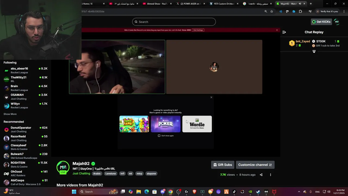Image resolution: width=348 pixels, height=196 pixels.
Task: Click the Kick Search input field
Action: pyautogui.click(x=174, y=22)
